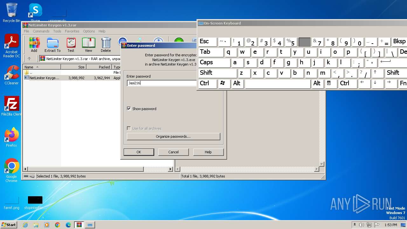Open WinRAR Commands menu

(41, 31)
